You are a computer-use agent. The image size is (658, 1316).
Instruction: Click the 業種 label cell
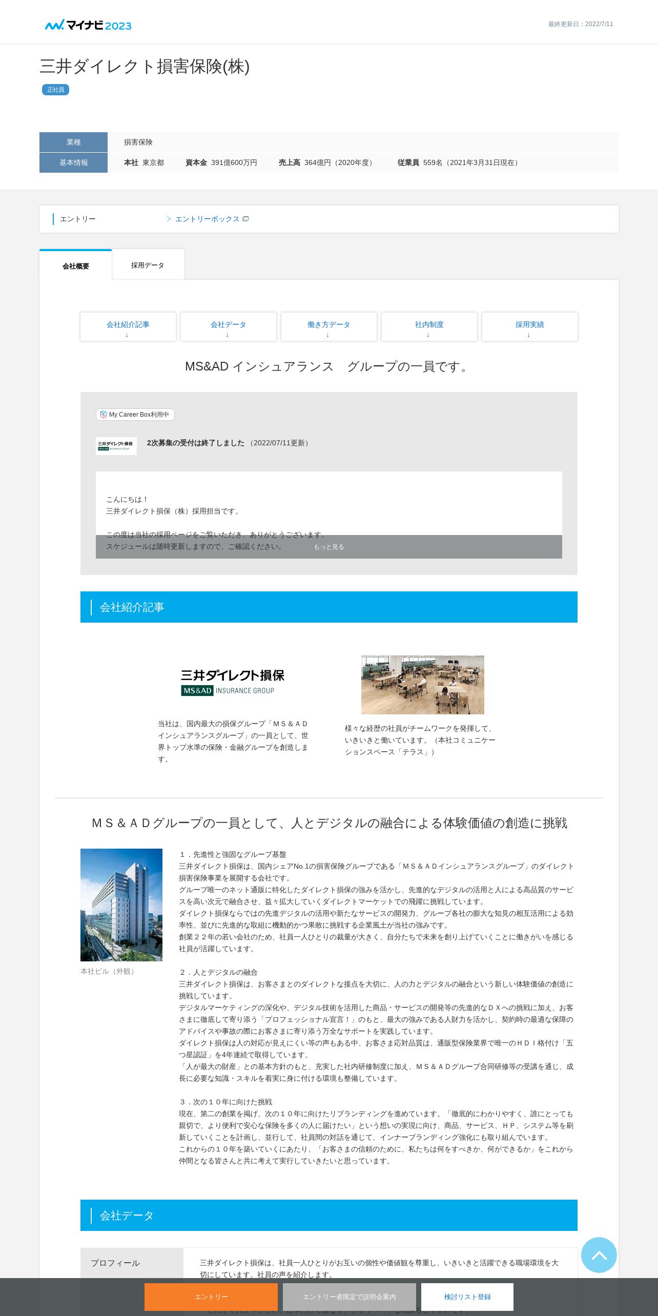tap(73, 142)
